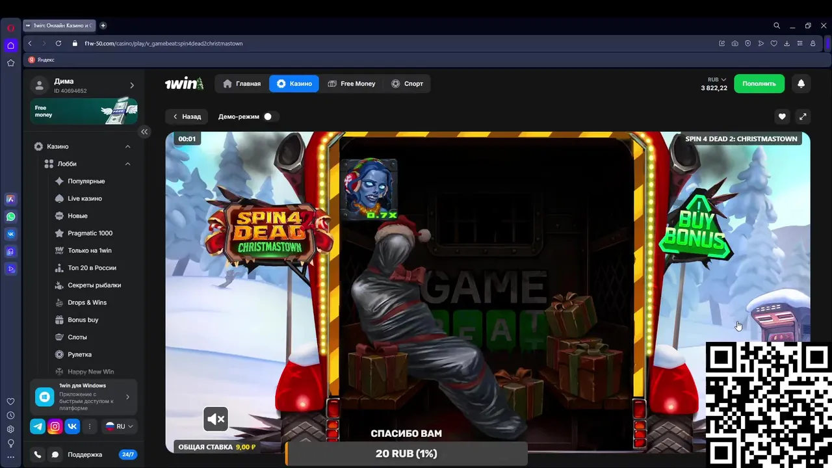This screenshot has height=468, width=832.
Task: Open Aria AI sidebar icon
Action: tap(10, 200)
